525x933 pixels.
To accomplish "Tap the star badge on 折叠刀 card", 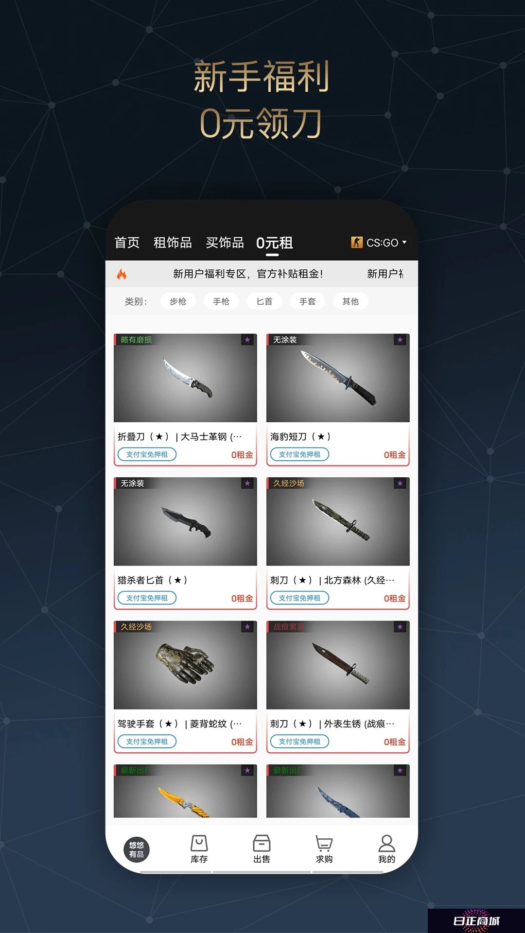I will [247, 340].
